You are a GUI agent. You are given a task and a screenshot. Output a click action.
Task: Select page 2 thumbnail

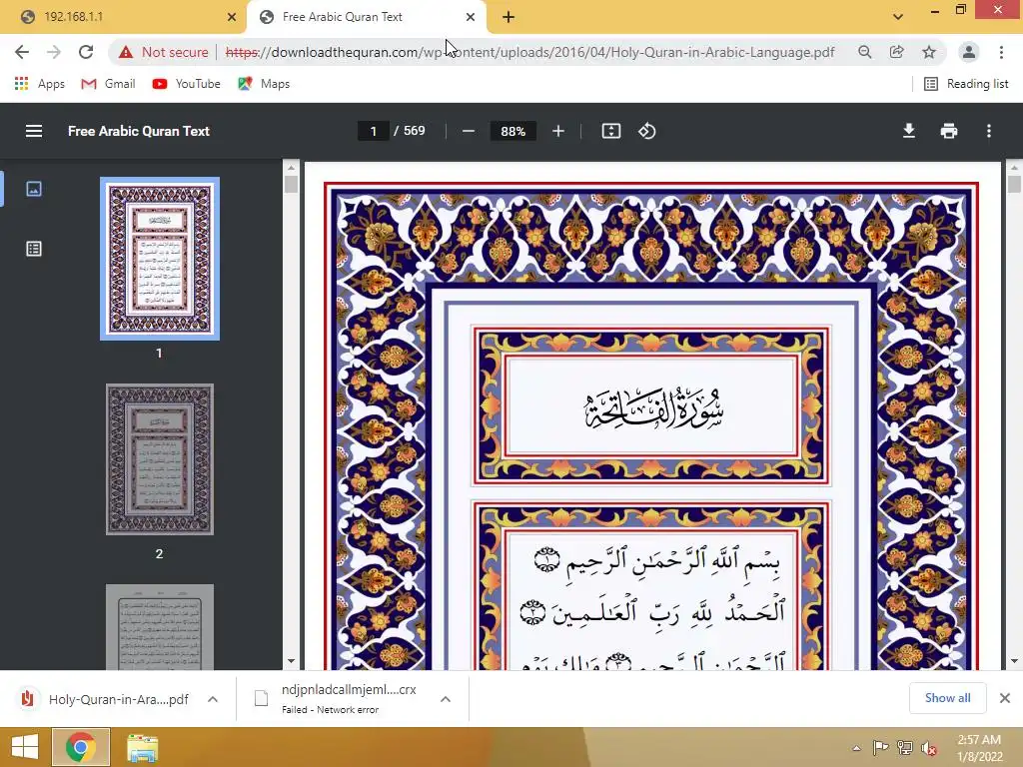(160, 459)
